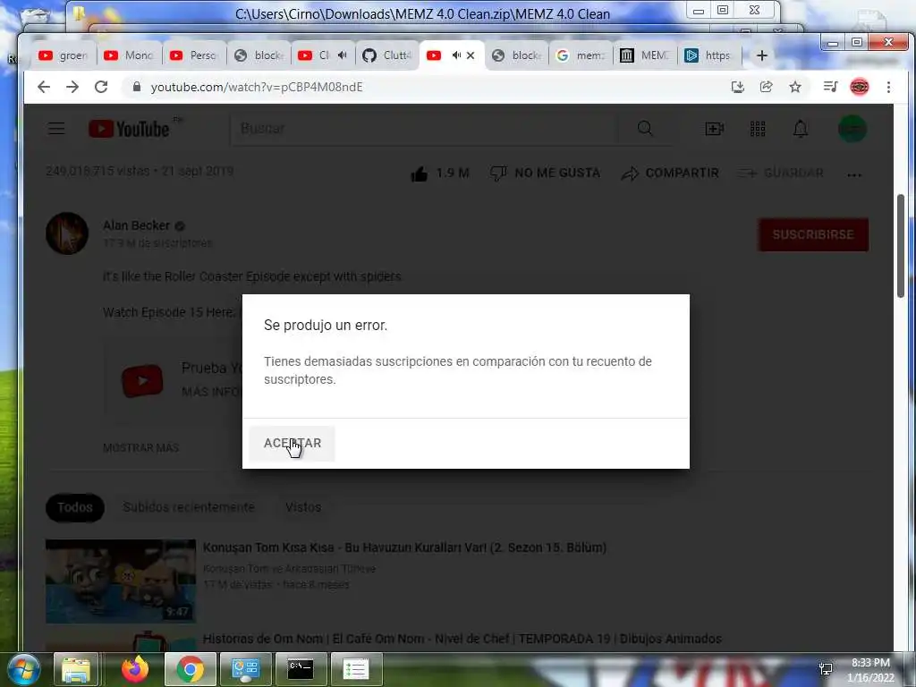This screenshot has height=687, width=916.
Task: Select Subidos recientemente filter chip
Action: (x=189, y=507)
